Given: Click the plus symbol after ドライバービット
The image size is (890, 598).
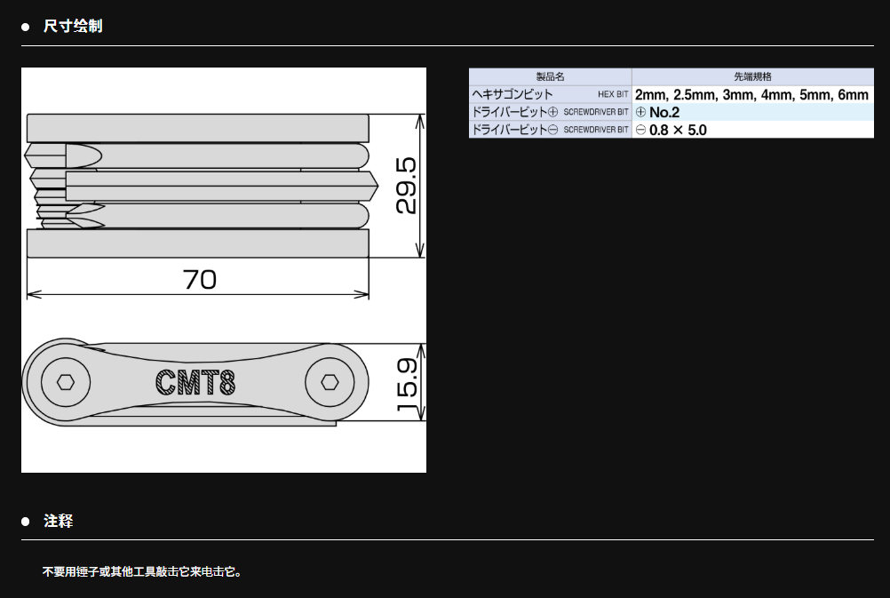Looking at the screenshot, I should 552,112.
